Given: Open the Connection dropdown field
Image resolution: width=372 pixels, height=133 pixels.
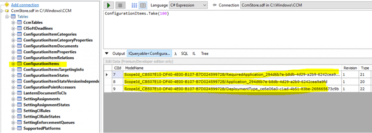Looking at the screenshot, I should 306,5.
